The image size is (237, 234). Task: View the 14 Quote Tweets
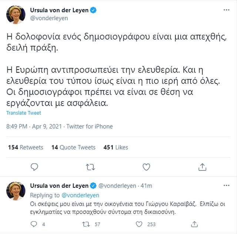coord(73,147)
